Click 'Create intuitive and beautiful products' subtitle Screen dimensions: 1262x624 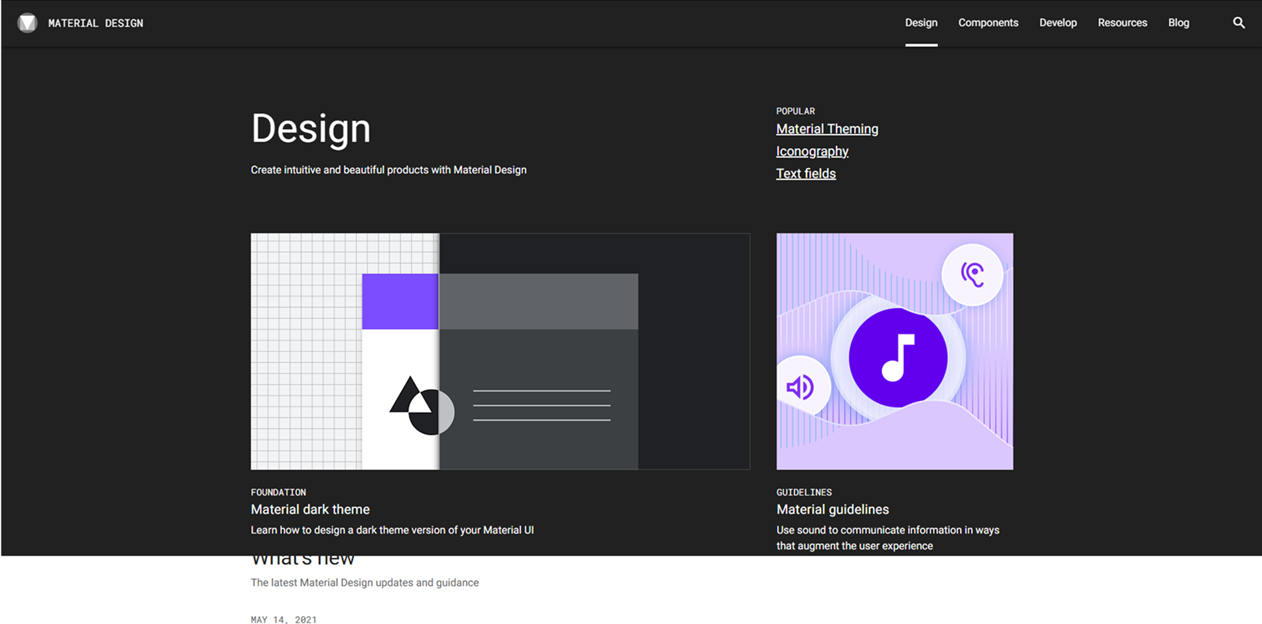pos(388,170)
